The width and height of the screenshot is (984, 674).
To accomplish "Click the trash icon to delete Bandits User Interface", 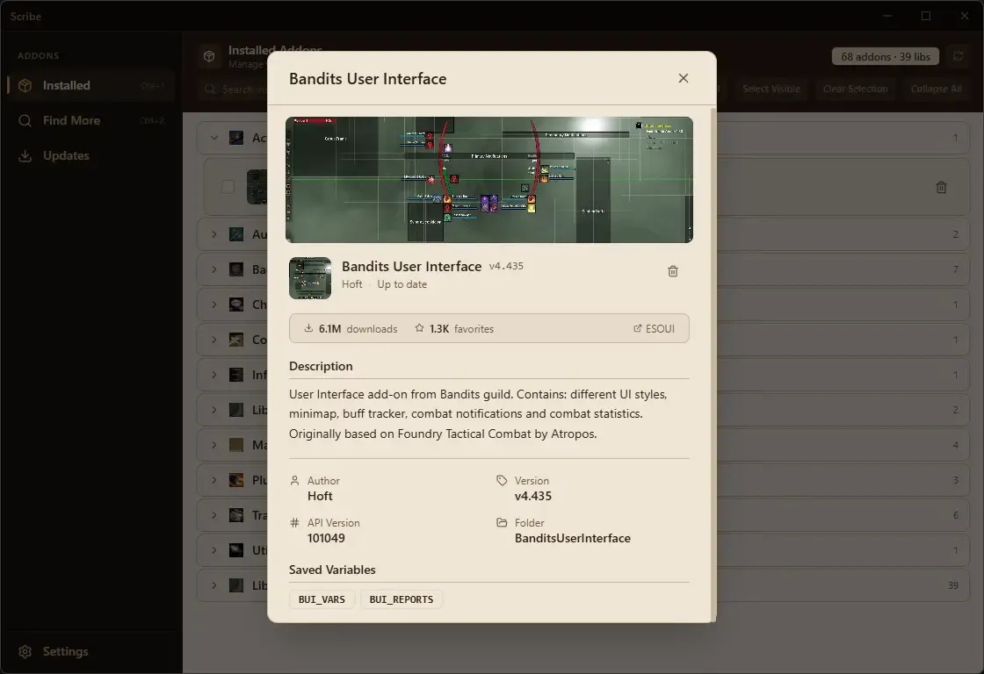I will pyautogui.click(x=673, y=271).
